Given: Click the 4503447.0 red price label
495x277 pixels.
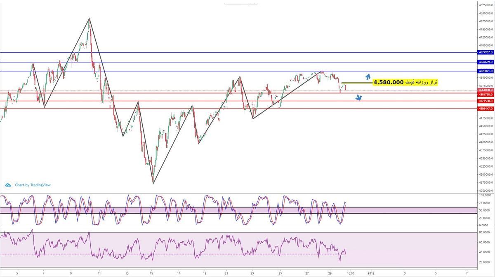Looking at the screenshot, I should click(x=486, y=109).
